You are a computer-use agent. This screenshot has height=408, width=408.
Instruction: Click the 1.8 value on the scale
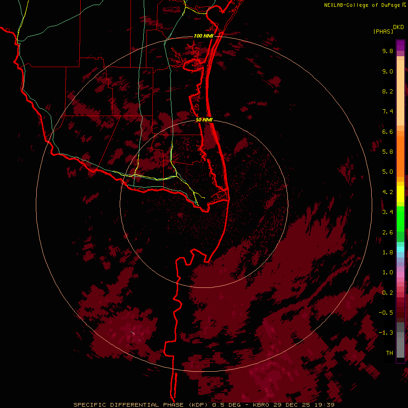pyautogui.click(x=388, y=253)
